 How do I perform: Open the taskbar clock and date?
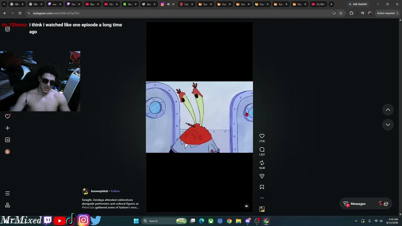pos(393,221)
